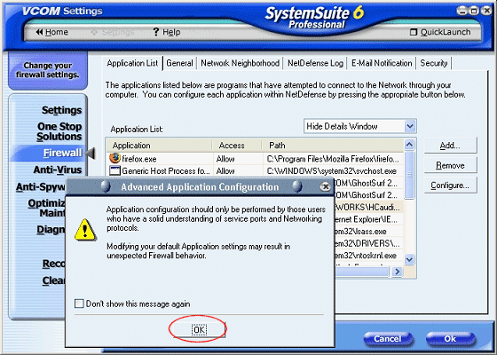Image resolution: width=497 pixels, height=355 pixels.
Task: Click the arrow marker beside Firewall
Action: [91, 154]
